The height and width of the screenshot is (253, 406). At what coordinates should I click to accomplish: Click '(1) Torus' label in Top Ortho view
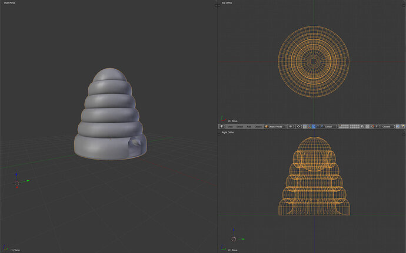pos(233,121)
